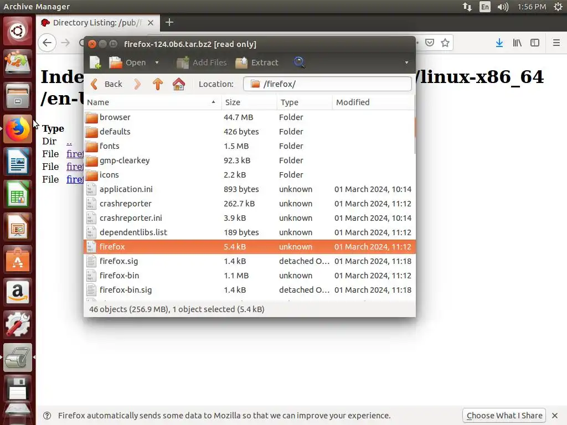Close the Directory Listing browser tab
Viewport: 567px width, 425px height.
[x=151, y=23]
